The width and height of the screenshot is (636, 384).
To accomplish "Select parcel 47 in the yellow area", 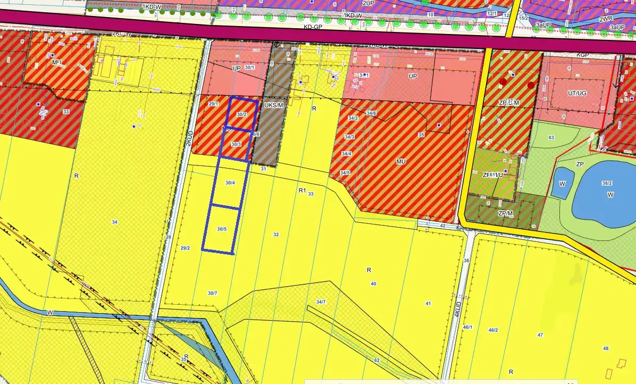I will [x=540, y=335].
